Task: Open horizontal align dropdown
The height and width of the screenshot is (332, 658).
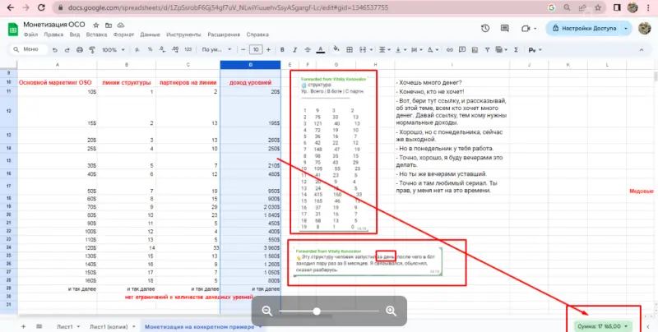Action: [384, 49]
